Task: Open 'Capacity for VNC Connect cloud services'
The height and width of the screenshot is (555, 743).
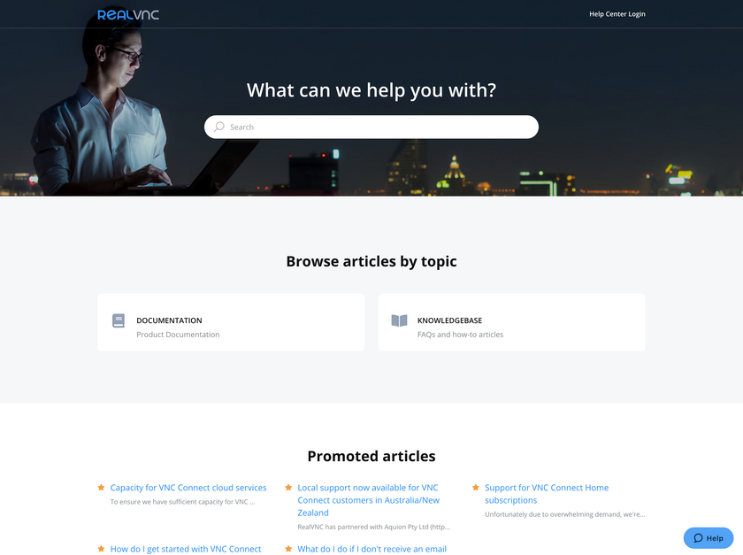Action: pos(188,488)
